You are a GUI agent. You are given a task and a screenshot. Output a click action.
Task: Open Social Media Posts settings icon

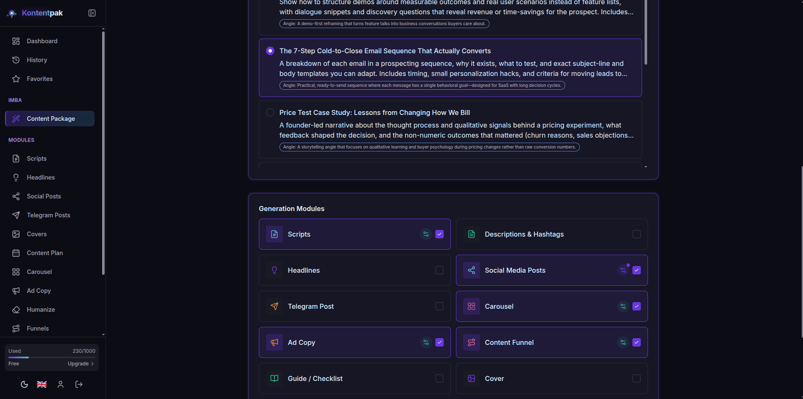click(623, 270)
